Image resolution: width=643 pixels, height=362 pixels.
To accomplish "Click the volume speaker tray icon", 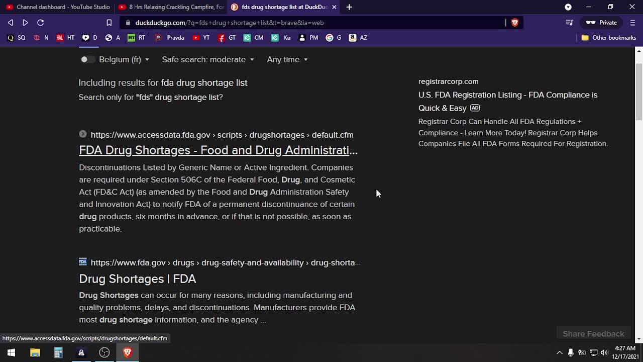I will [604, 352].
